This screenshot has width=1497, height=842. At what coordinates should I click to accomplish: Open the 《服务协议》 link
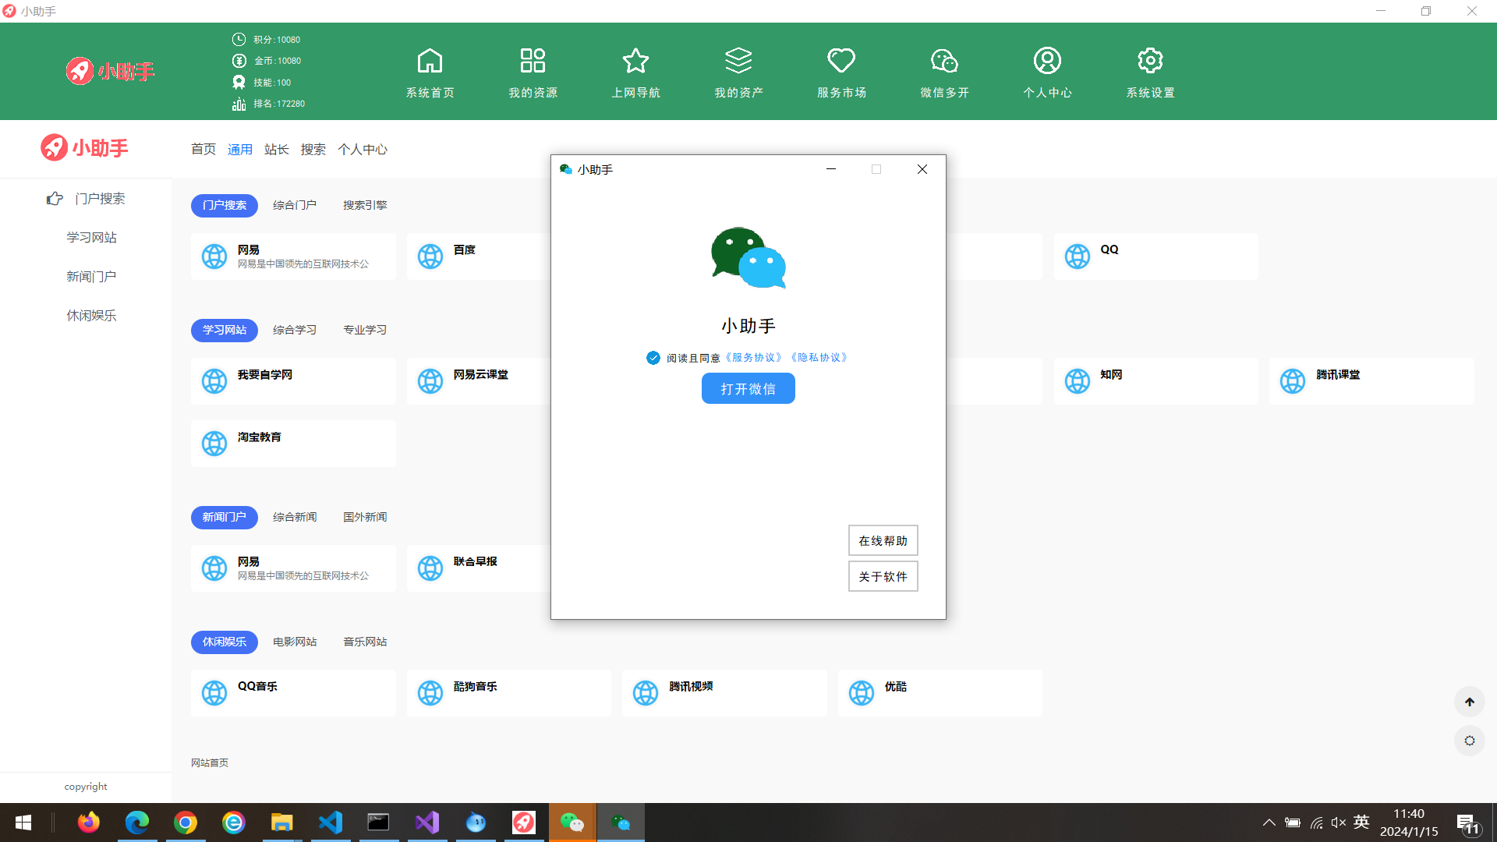(754, 358)
